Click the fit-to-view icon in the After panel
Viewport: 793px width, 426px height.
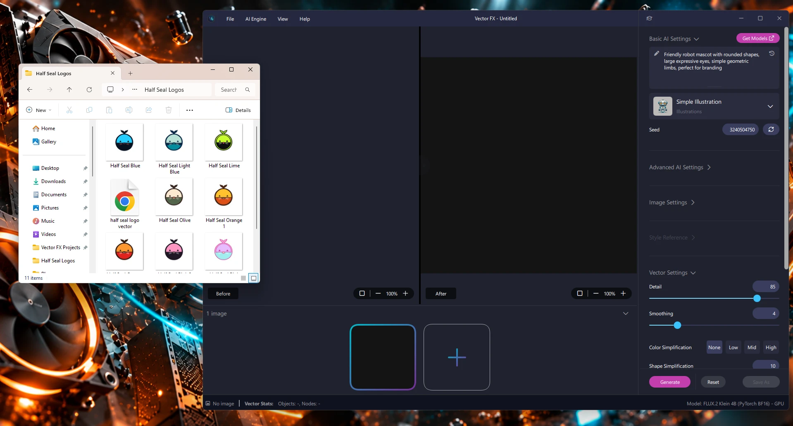[580, 293]
